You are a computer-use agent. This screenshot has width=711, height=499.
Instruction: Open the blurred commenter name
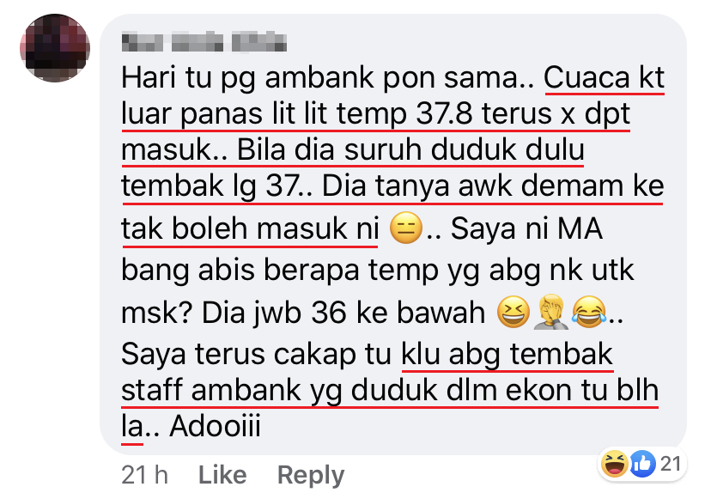[x=204, y=42]
